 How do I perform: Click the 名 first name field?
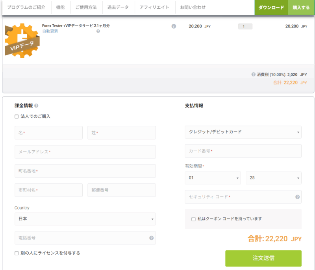[x=48, y=133]
